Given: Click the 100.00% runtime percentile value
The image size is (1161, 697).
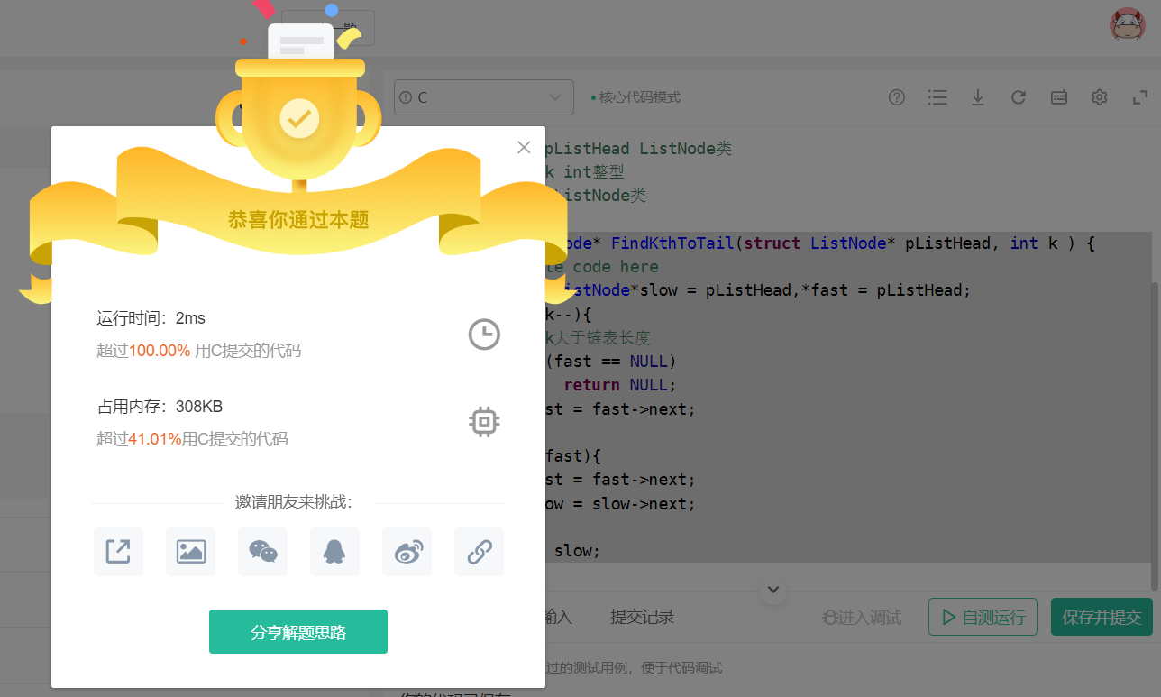Looking at the screenshot, I should coord(160,351).
